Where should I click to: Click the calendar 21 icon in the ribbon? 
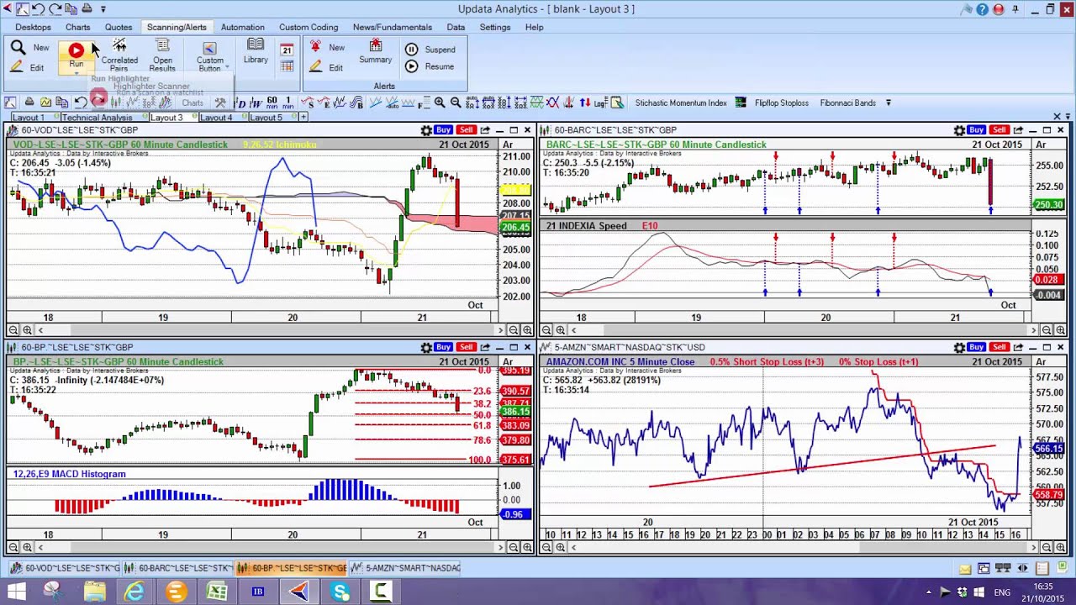tap(287, 50)
